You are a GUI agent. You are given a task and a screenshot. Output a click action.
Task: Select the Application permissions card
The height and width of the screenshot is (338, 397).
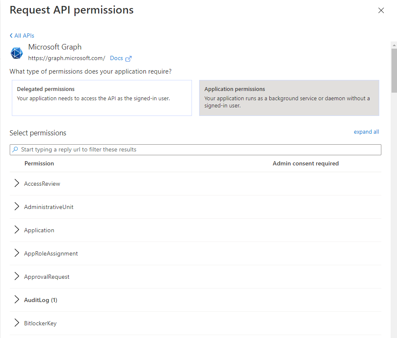tap(289, 98)
